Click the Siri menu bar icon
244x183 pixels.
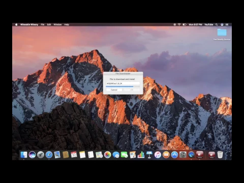pyautogui.click(x=222, y=24)
